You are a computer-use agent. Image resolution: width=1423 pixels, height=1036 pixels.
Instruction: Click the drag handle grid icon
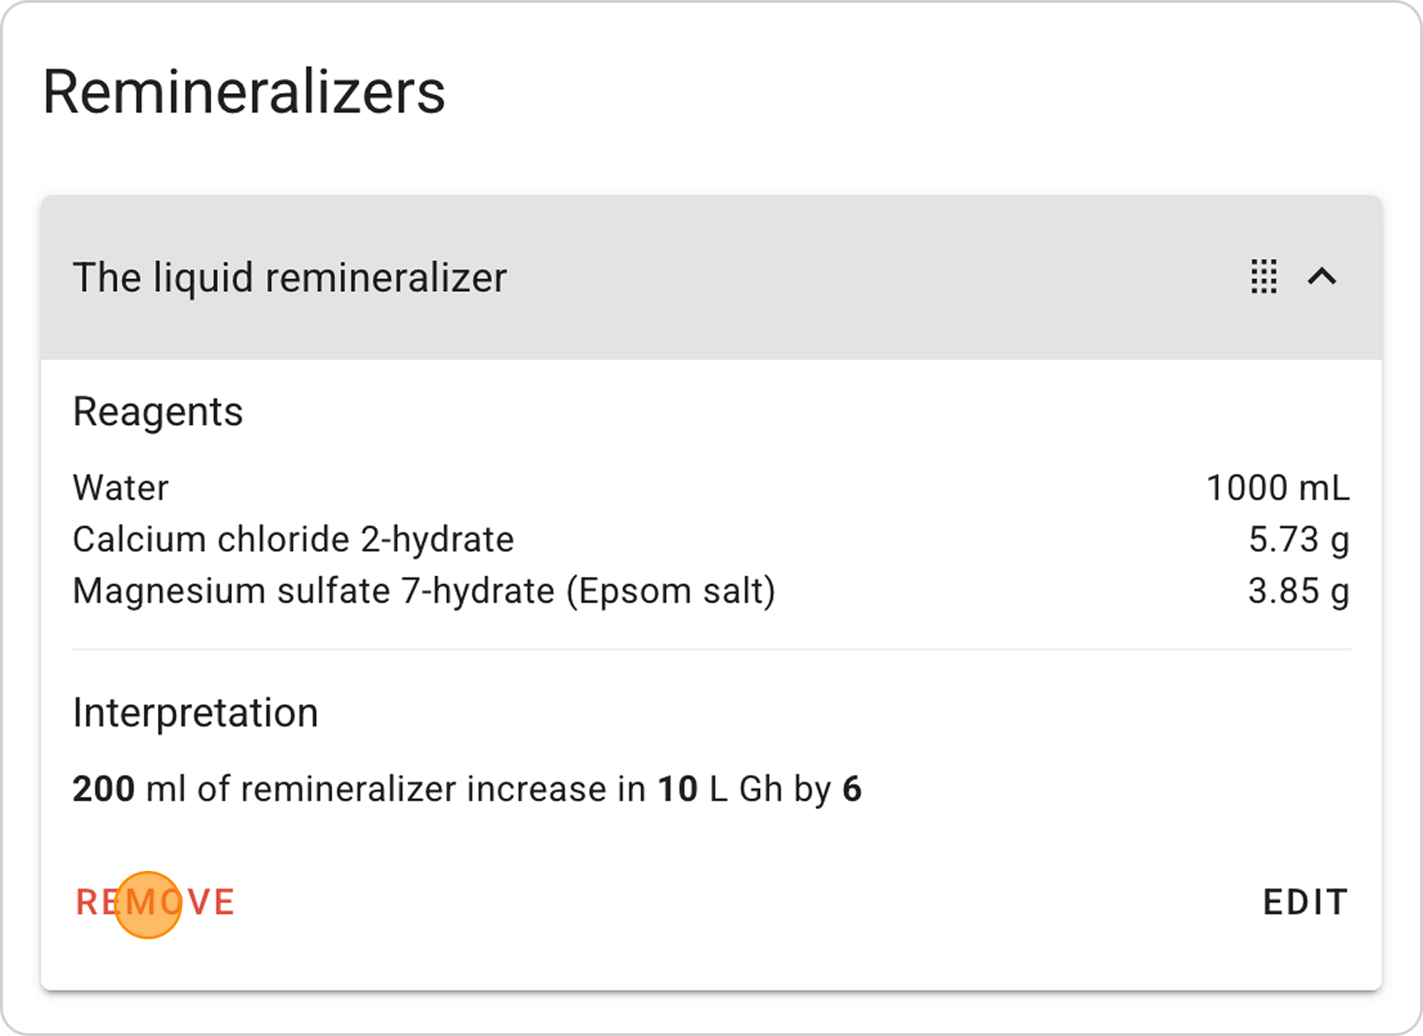point(1264,276)
